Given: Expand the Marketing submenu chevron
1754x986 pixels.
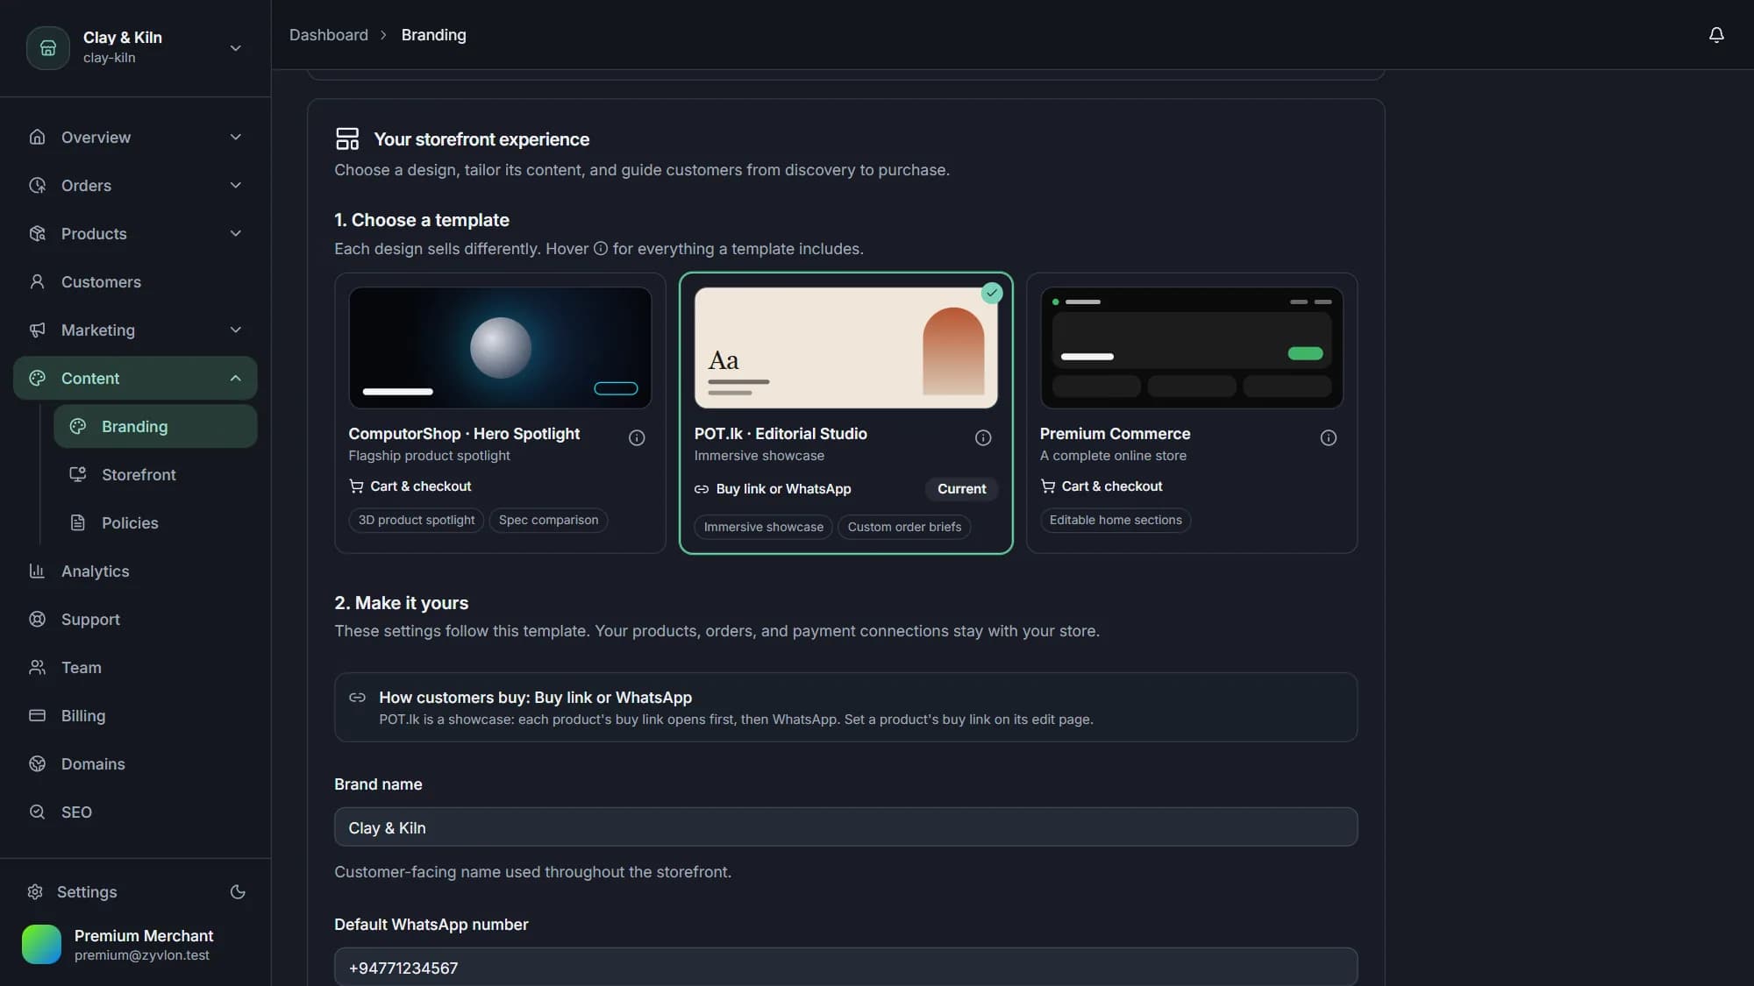Looking at the screenshot, I should point(235,330).
